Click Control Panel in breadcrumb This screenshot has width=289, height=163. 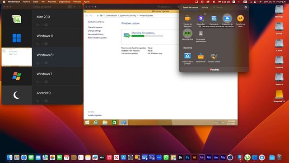(x=111, y=16)
